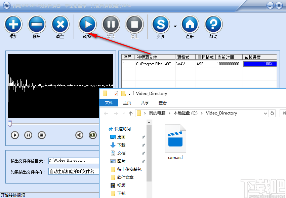Click the Stop (停止) toolbar icon
The height and width of the screenshot is (198, 286).
(134, 24)
